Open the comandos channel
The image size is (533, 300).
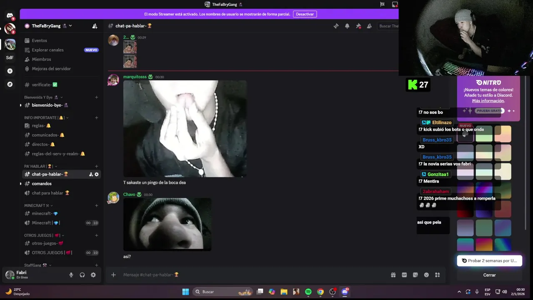tap(62, 183)
